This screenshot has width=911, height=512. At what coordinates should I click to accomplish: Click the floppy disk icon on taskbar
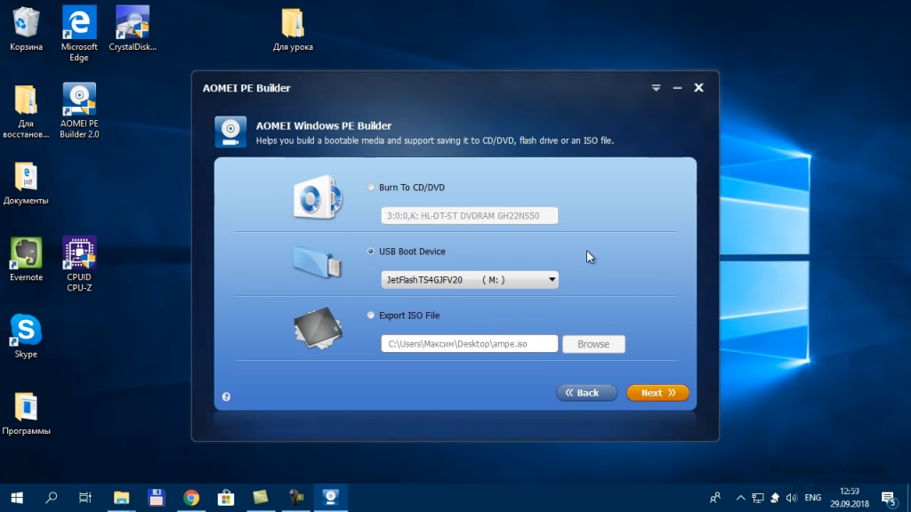click(x=156, y=498)
